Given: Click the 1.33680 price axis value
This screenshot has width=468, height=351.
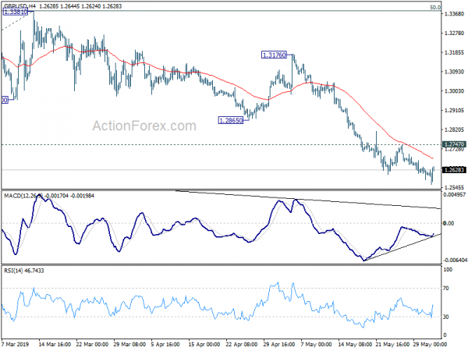Looking at the screenshot, I should tap(454, 14).
